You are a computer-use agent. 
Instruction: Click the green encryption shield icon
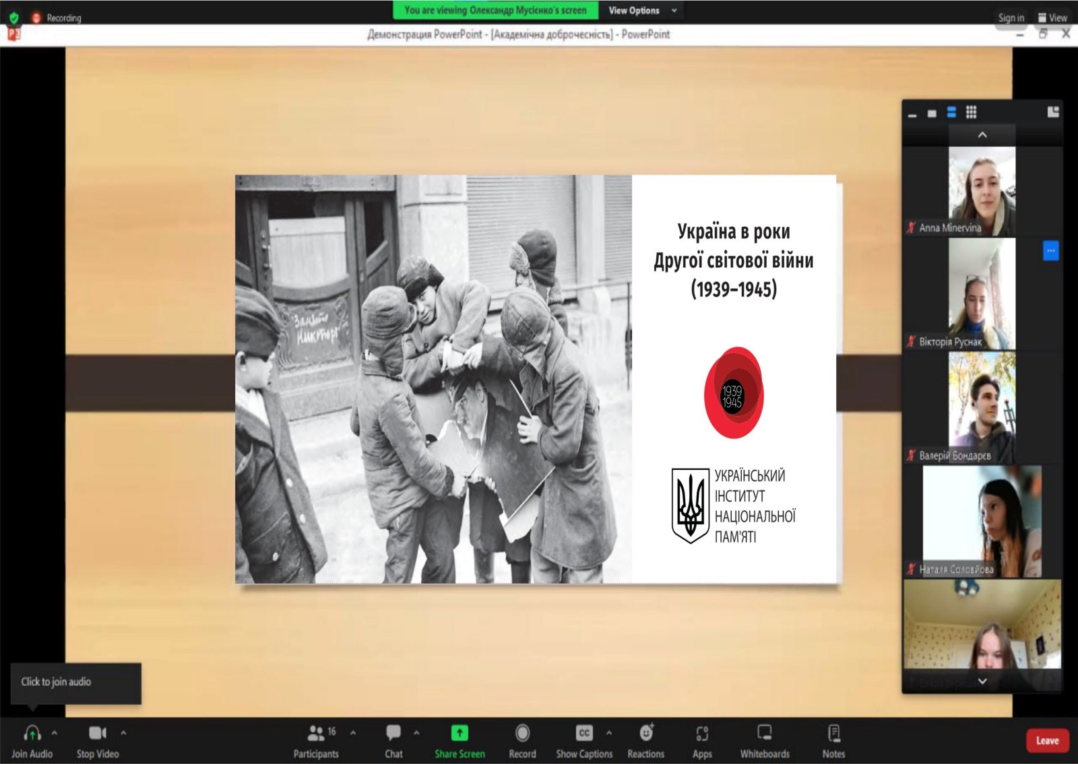[13, 18]
